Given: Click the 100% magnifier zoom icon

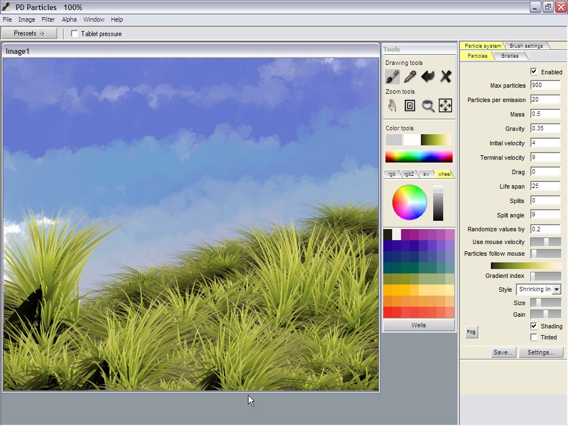Looking at the screenshot, I should point(428,105).
